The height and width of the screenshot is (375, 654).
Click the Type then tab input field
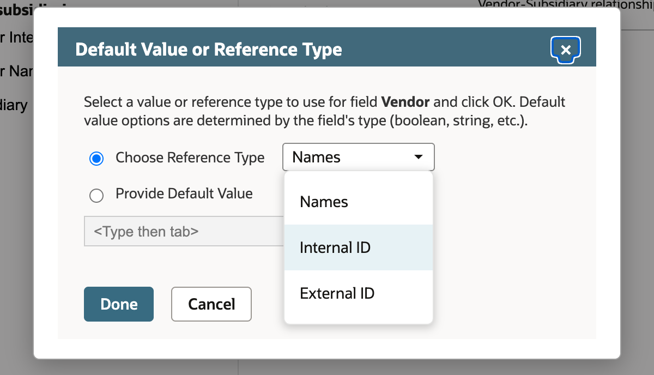tap(184, 231)
